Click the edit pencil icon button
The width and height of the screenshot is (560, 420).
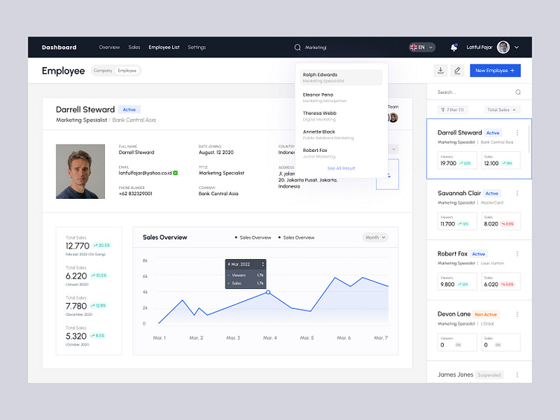point(457,70)
